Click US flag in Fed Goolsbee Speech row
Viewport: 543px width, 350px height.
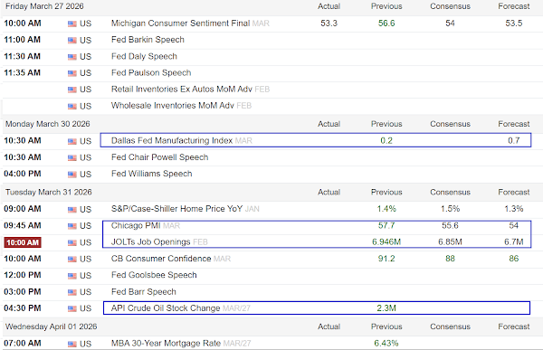point(72,276)
